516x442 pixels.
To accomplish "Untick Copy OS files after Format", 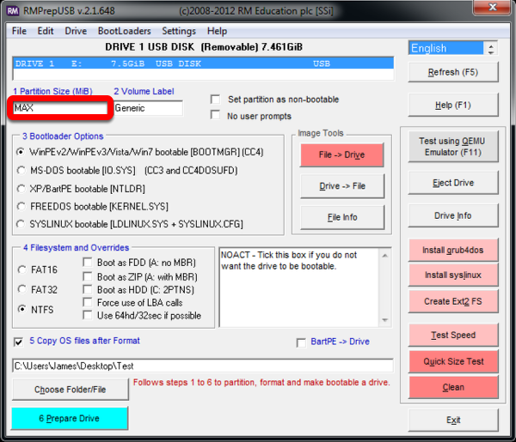I will pyautogui.click(x=18, y=342).
